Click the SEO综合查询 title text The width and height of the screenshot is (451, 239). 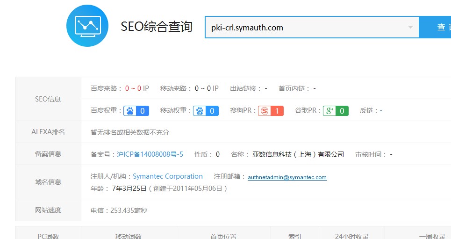coord(157,27)
